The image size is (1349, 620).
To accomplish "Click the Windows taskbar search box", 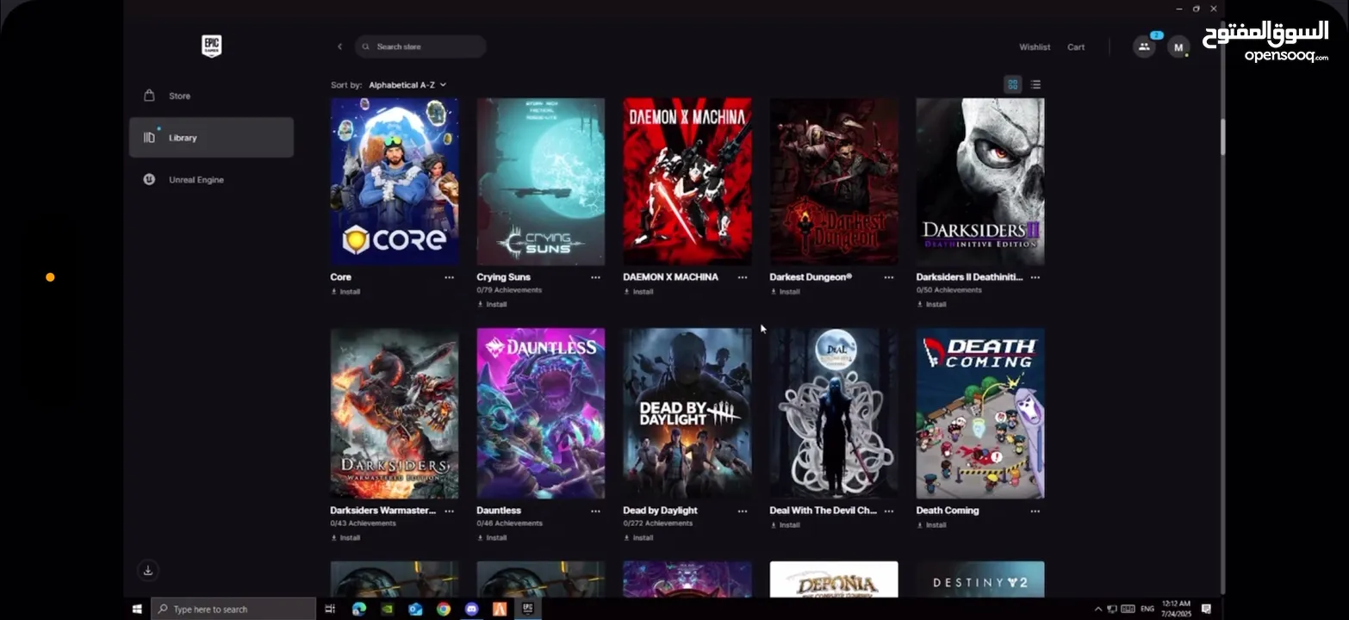I will [234, 609].
